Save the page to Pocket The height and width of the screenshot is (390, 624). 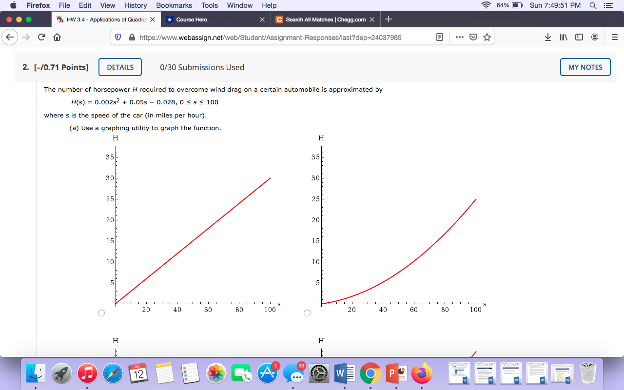[473, 37]
